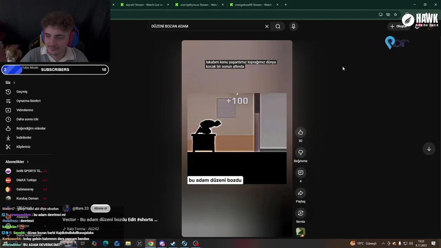Show hidden system tray icons
This screenshot has width=441, height=248.
[383, 244]
